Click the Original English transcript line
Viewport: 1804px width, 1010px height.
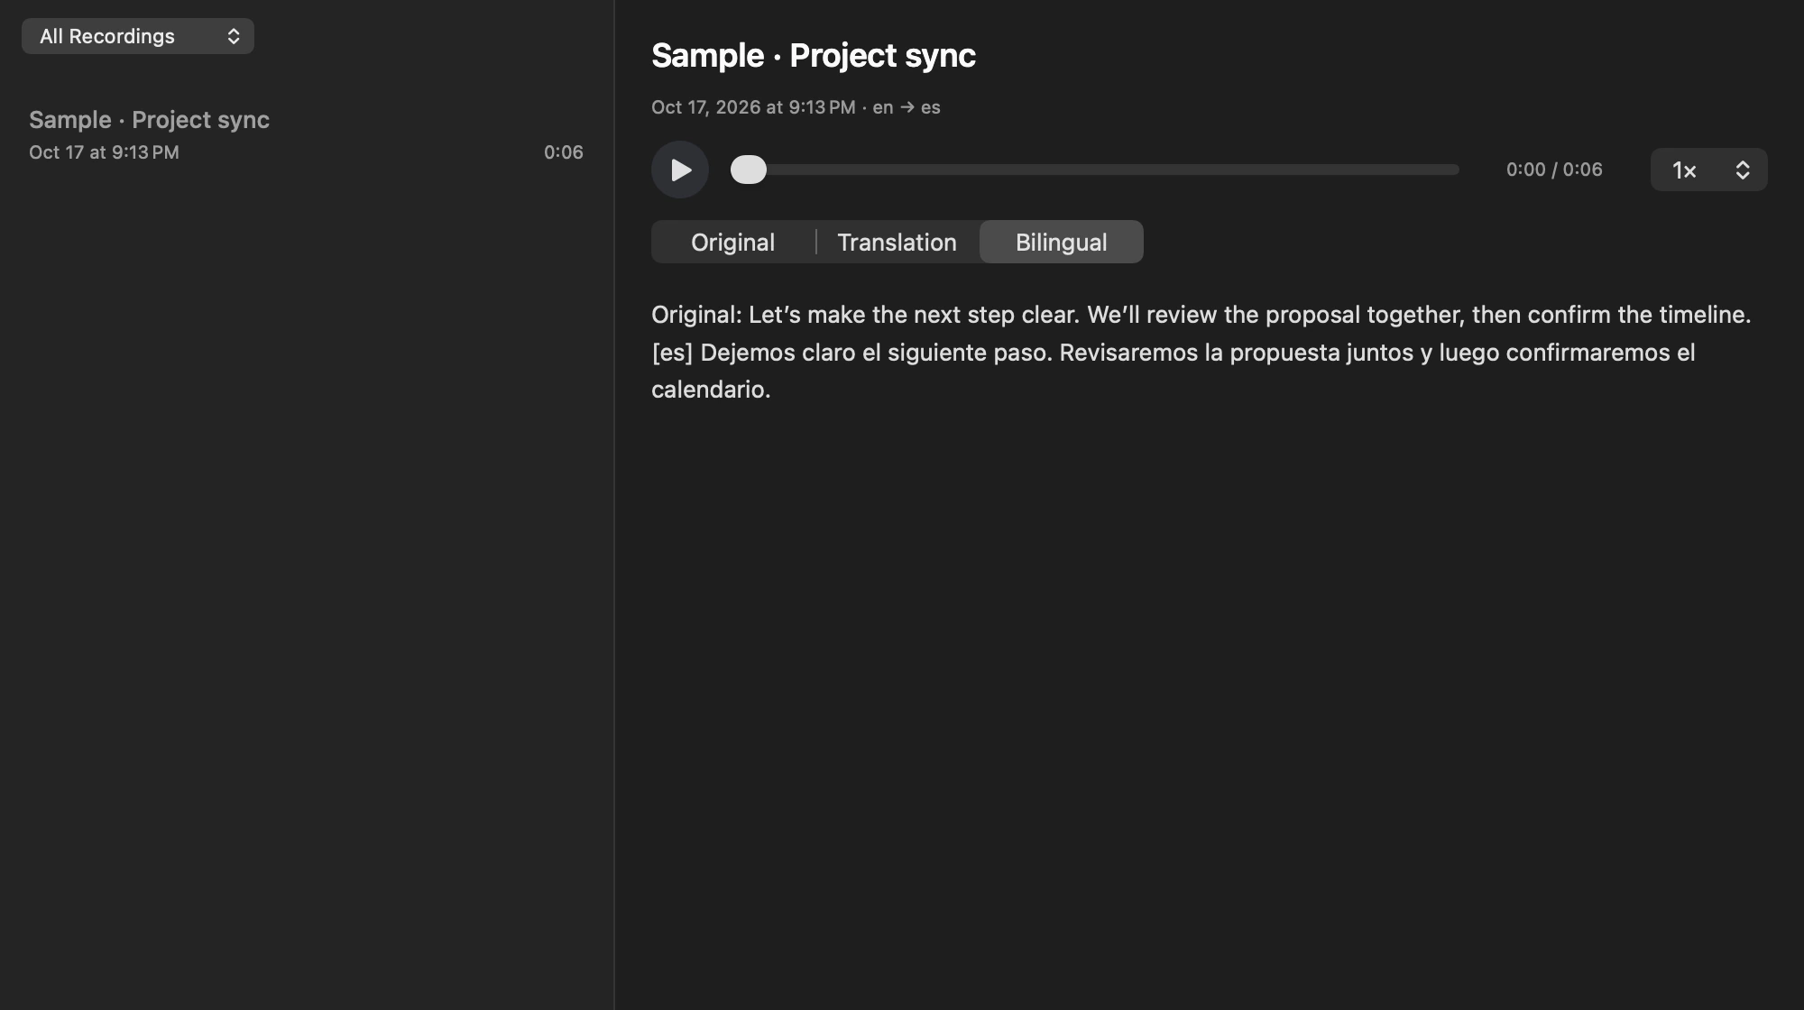click(x=1201, y=315)
